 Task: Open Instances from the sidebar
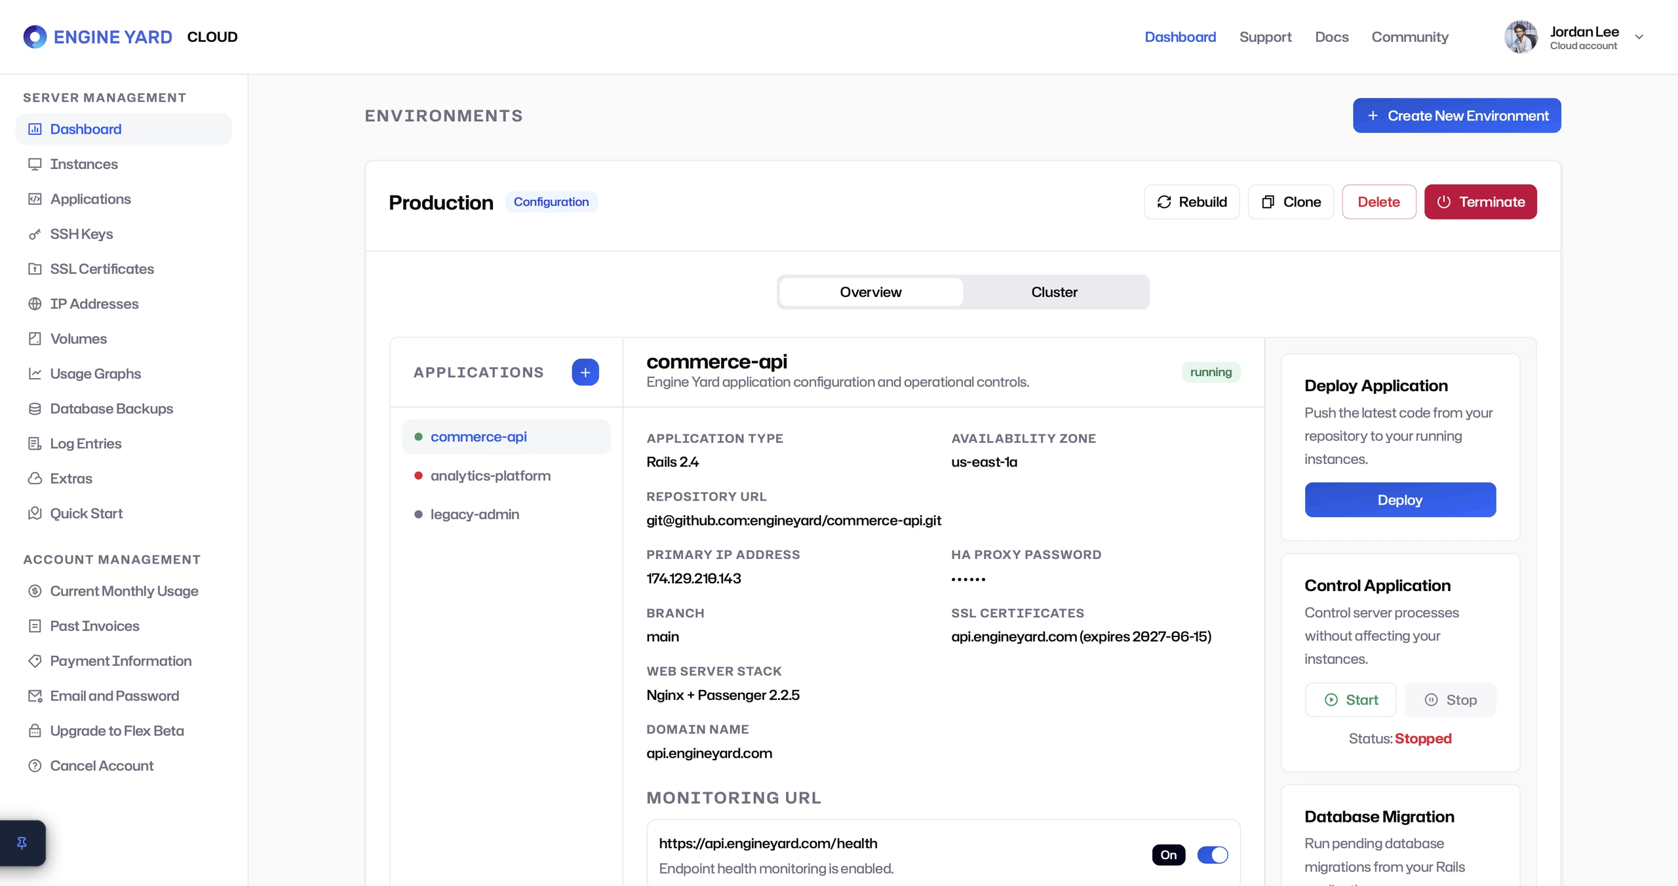(x=123, y=164)
